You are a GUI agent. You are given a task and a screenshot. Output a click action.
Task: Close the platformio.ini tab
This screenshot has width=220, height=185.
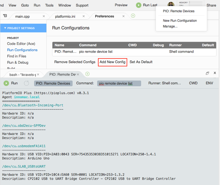(84, 16)
